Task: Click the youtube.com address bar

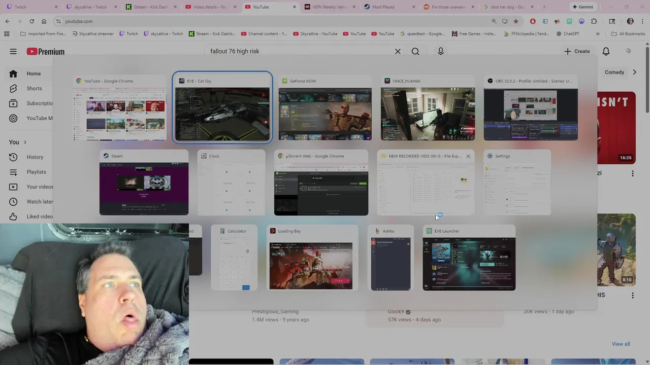Action: pyautogui.click(x=274, y=21)
